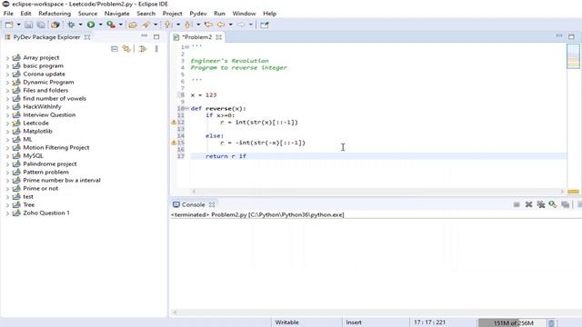The height and width of the screenshot is (327, 582).
Task: Expand the Leetcode project
Action: coord(7,124)
